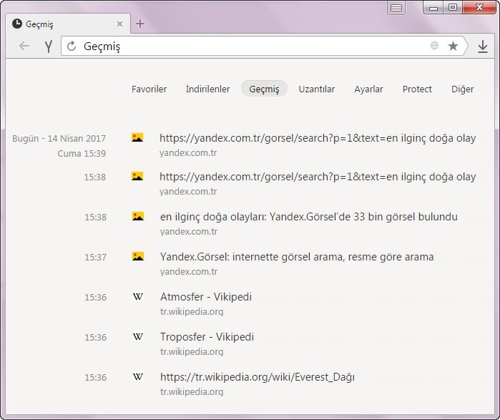The image size is (500, 420).
Task: Open 'Troposfer - Vikipedi' history entry
Action: pos(207,337)
